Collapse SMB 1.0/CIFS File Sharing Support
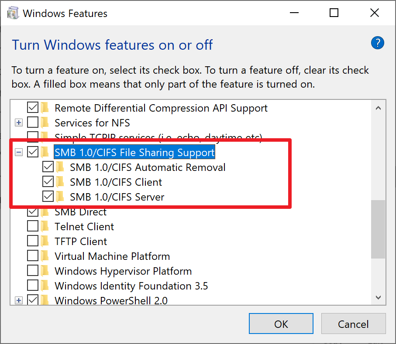The width and height of the screenshot is (396, 344). (x=19, y=152)
